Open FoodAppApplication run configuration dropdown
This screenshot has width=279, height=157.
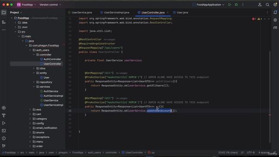point(208,5)
